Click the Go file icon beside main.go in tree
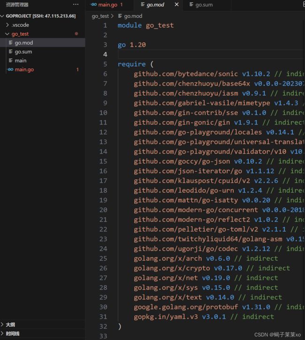This screenshot has height=340, width=305. click(x=10, y=69)
